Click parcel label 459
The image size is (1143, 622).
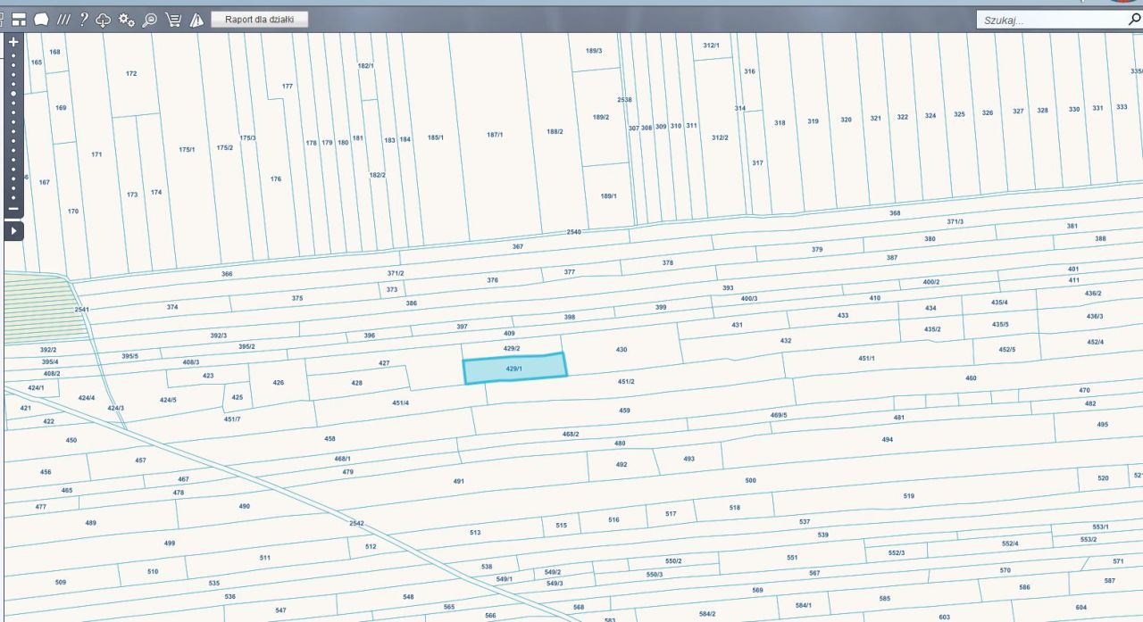pos(624,411)
